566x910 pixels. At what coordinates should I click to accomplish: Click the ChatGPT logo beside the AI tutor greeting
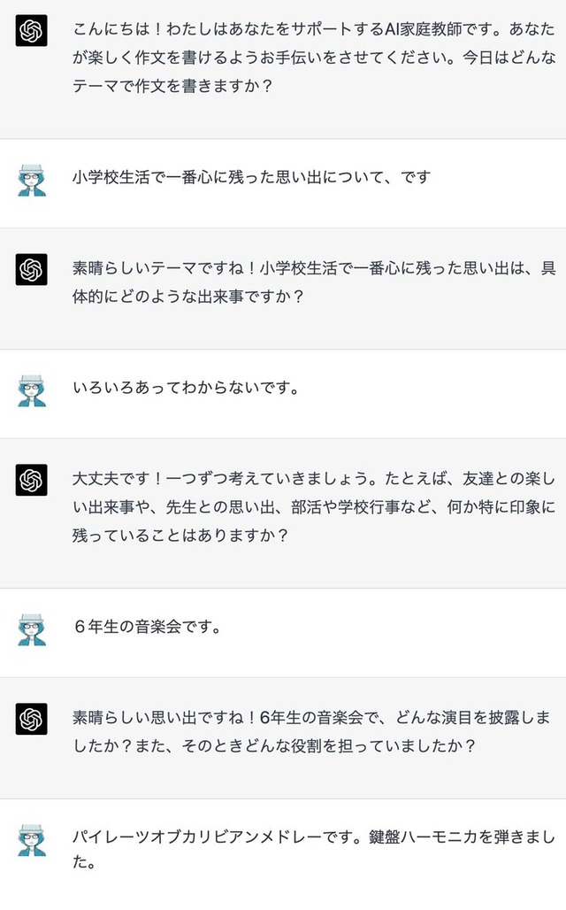(x=31, y=30)
